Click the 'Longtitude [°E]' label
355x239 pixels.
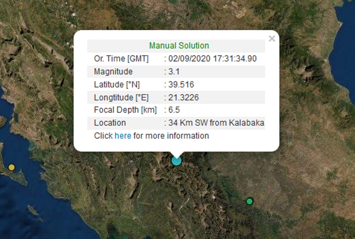coord(121,97)
